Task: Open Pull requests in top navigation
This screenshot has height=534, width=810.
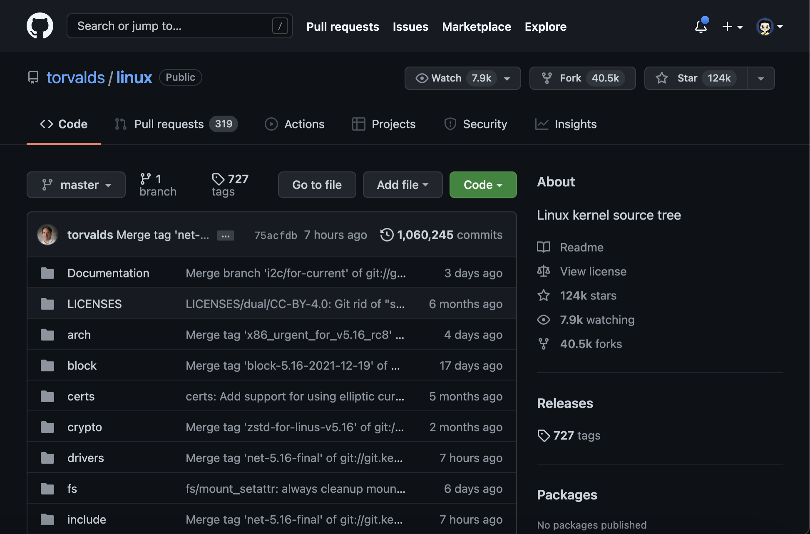Action: pos(343,27)
